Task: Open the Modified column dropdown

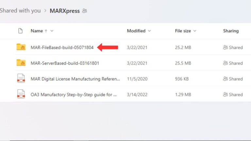Action: (x=149, y=31)
